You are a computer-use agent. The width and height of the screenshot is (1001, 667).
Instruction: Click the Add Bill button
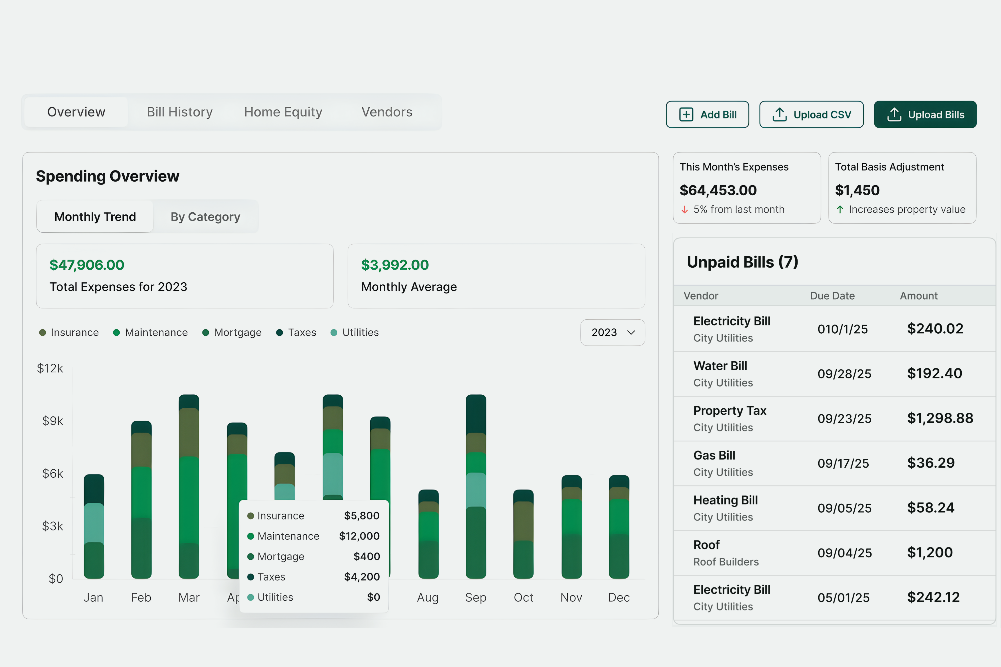[707, 115]
